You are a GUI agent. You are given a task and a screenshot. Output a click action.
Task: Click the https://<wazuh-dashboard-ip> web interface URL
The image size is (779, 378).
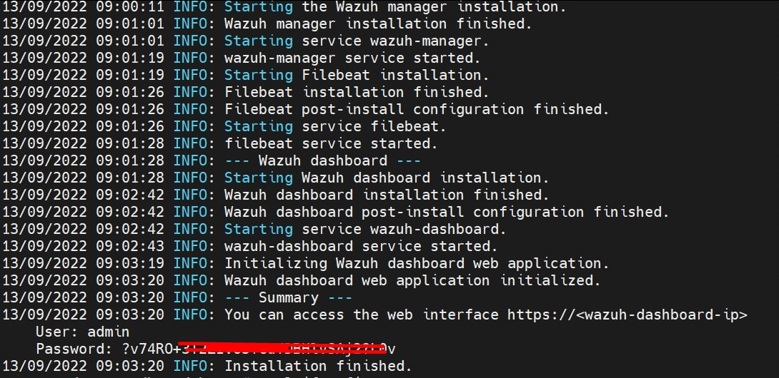pyautogui.click(x=627, y=315)
